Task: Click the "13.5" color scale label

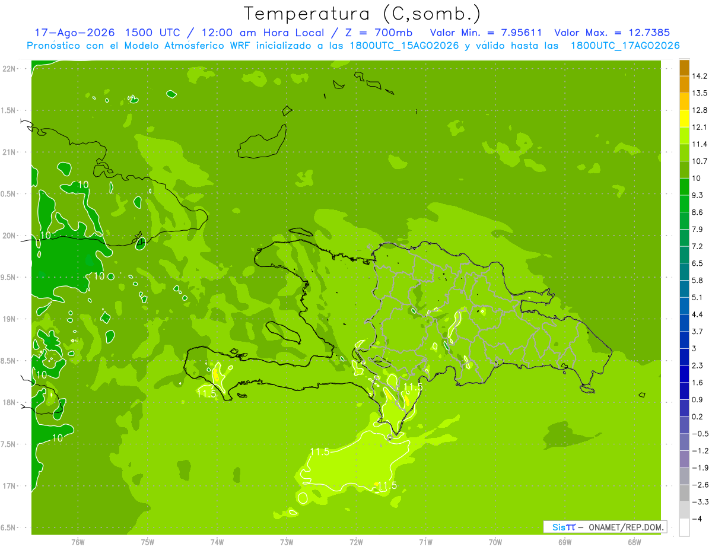Action: [x=699, y=93]
